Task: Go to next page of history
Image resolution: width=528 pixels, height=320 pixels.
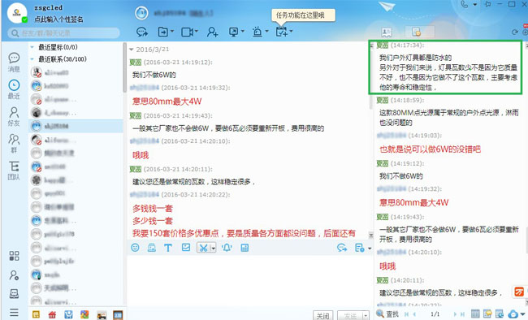Action: pos(455,314)
